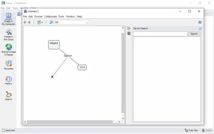Click the top-right collaboration icon in toolbar
The height and width of the screenshot is (134, 214).
point(200,22)
